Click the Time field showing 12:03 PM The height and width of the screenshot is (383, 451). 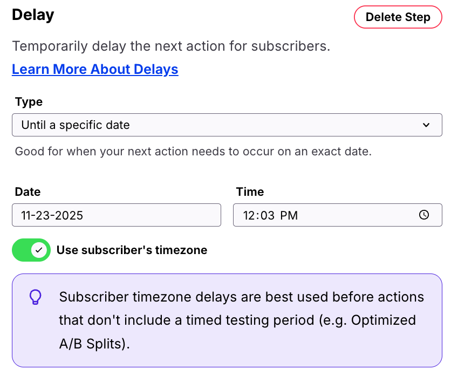coord(324,215)
